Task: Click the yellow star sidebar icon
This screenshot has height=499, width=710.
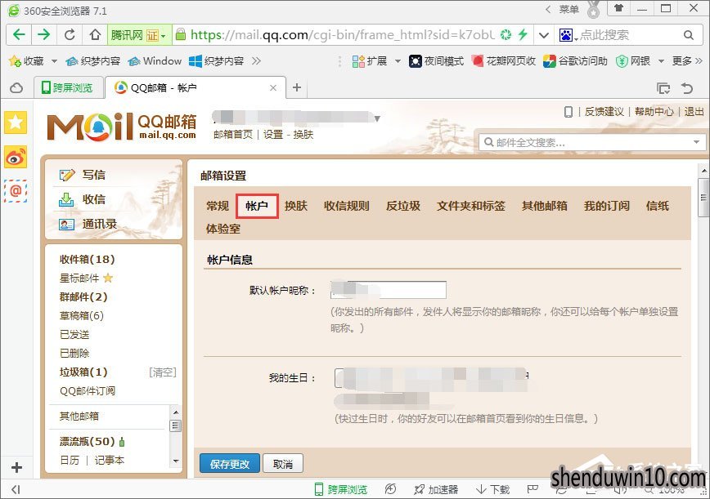Action: coord(16,123)
